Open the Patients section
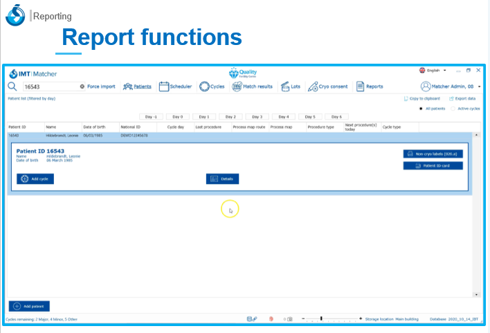Image resolution: width=490 pixels, height=333 pixels. click(138, 87)
